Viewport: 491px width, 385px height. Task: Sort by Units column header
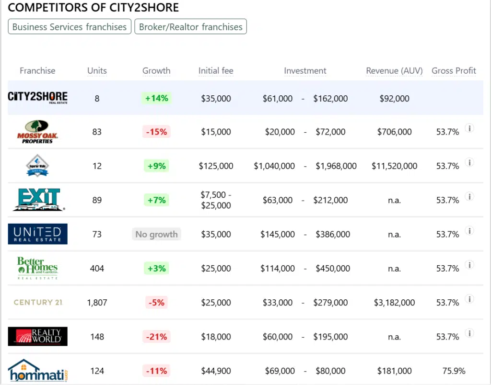[x=97, y=70]
